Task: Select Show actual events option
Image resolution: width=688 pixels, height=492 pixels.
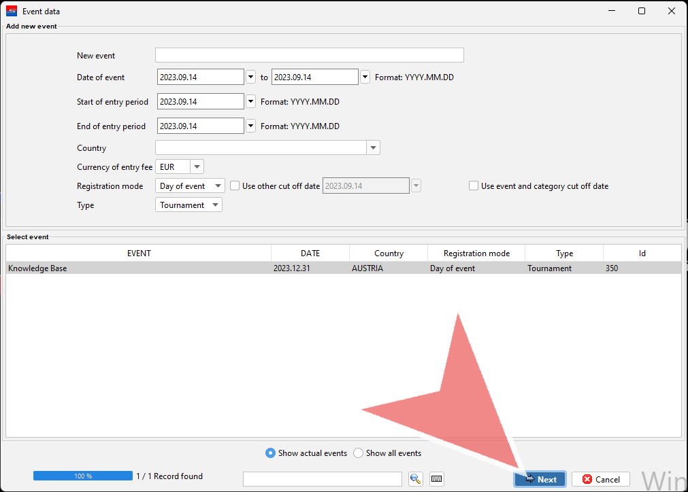Action: [x=271, y=453]
